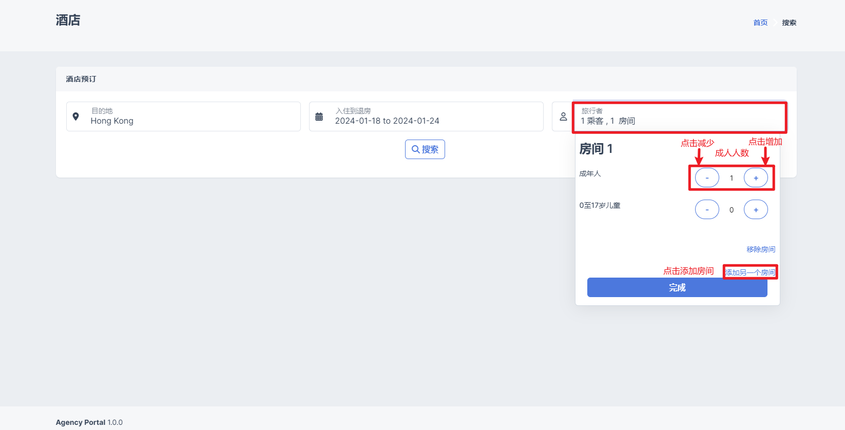This screenshot has height=430, width=845.
Task: Select 搜索 in the breadcrumb trail
Action: point(789,23)
